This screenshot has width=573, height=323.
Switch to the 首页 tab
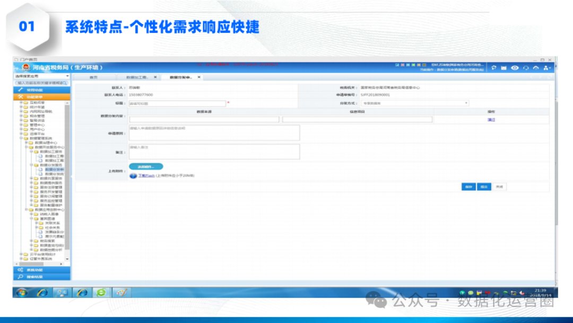click(x=93, y=77)
